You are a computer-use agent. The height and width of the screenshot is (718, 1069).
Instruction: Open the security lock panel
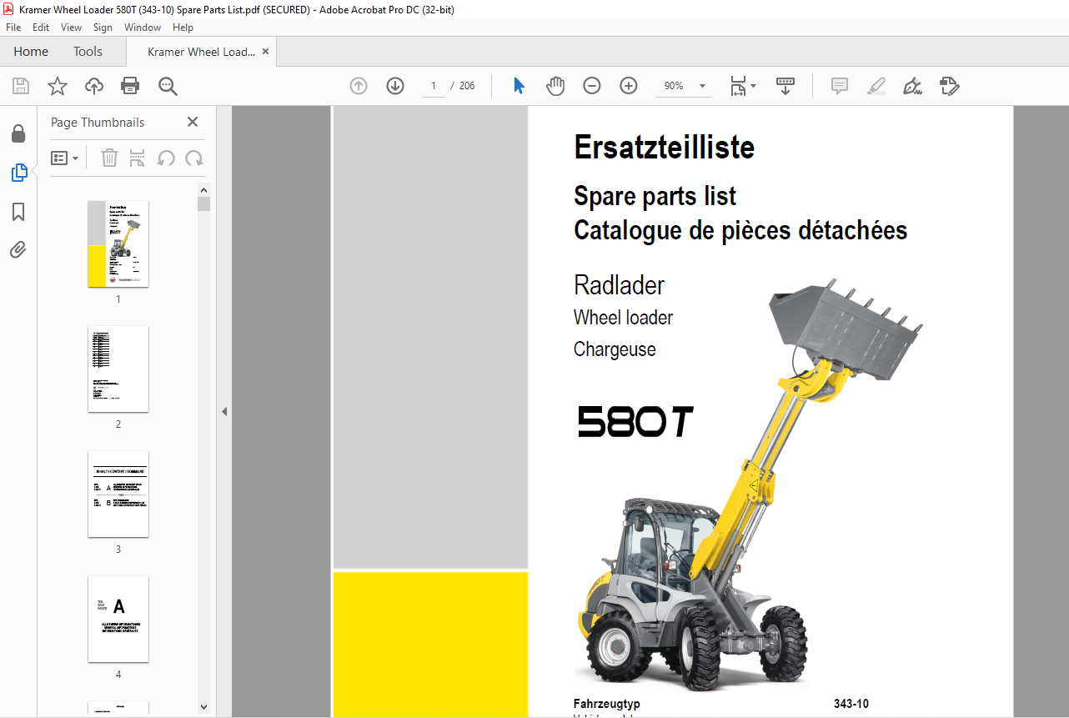pos(18,134)
